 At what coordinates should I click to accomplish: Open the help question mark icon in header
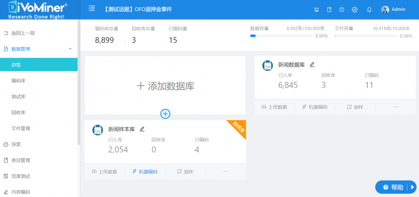click(x=342, y=10)
